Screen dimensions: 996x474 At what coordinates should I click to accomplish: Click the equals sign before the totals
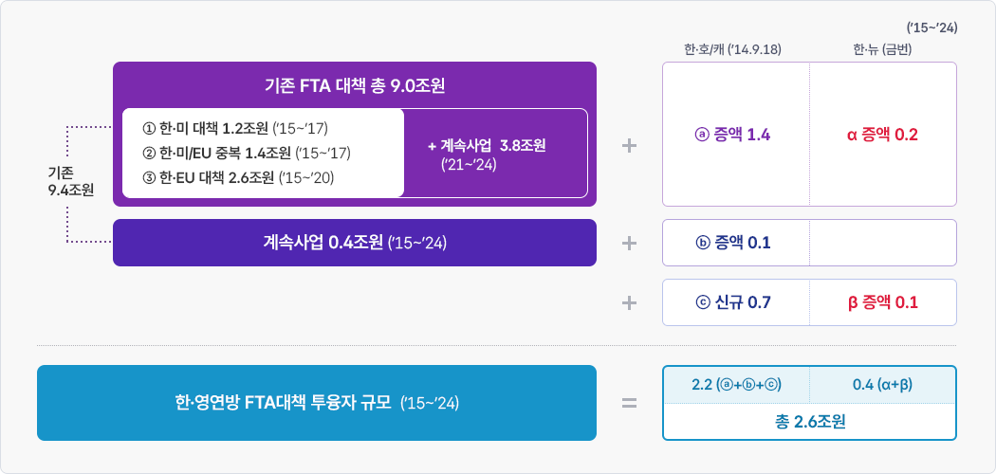628,403
